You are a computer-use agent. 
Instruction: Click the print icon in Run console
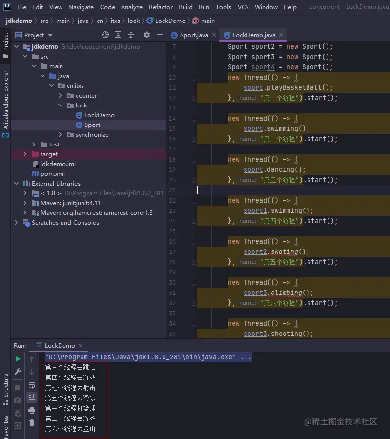pyautogui.click(x=32, y=410)
